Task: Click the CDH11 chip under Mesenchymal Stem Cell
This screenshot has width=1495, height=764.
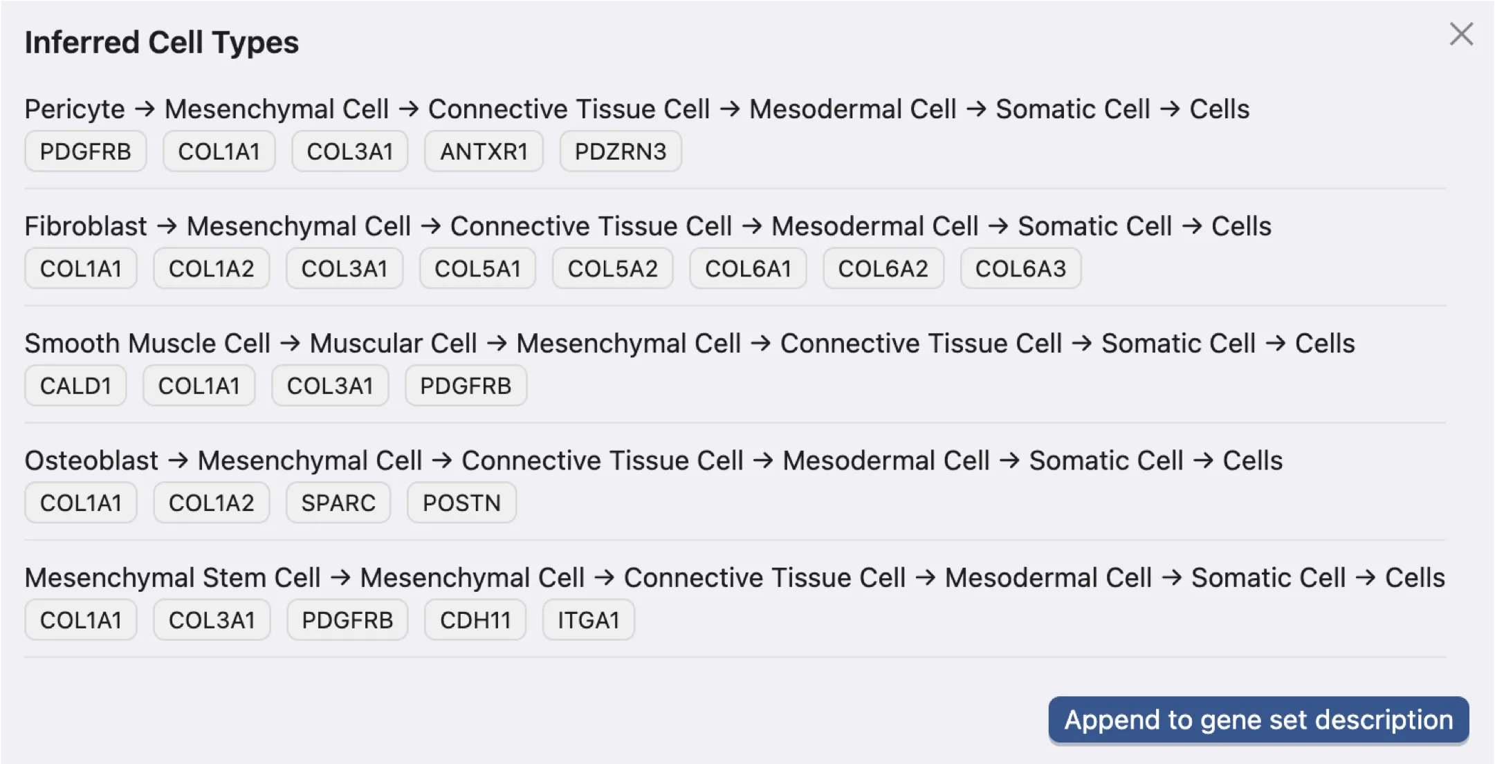Action: coord(475,619)
